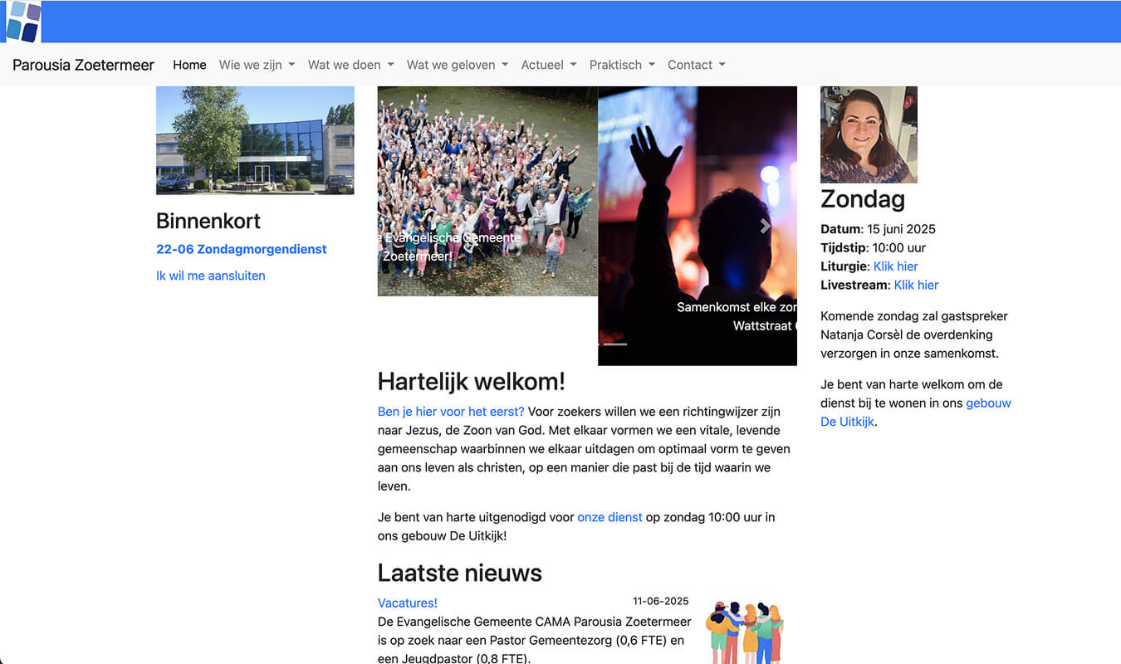Click the building photo thumbnail
1121x664 pixels.
pos(255,140)
